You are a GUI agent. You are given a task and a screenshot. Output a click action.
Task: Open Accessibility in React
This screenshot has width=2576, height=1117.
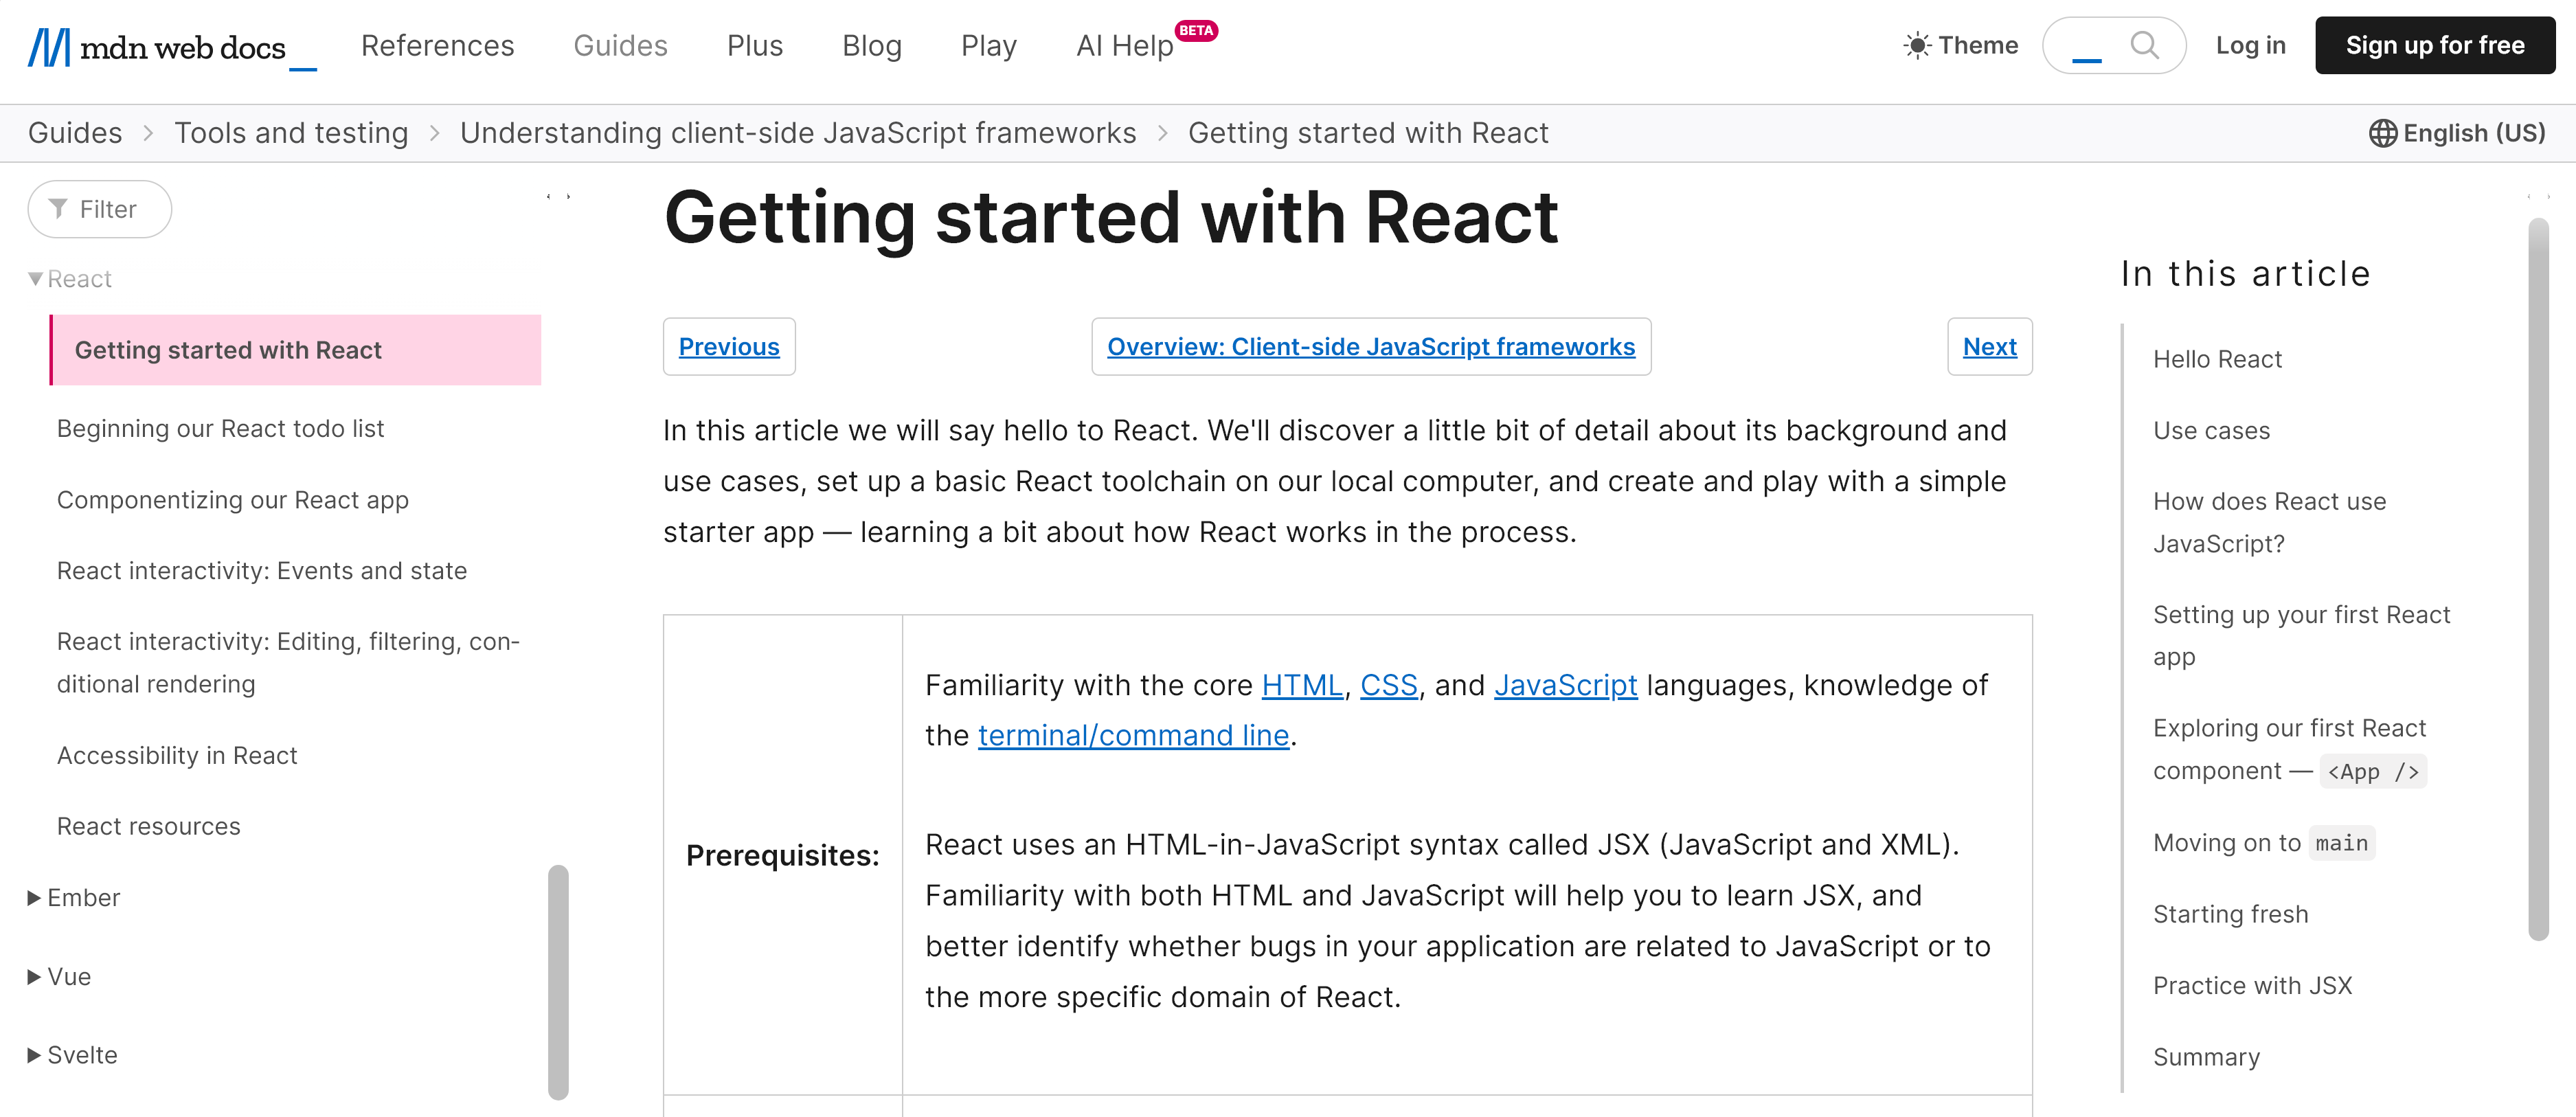[177, 756]
